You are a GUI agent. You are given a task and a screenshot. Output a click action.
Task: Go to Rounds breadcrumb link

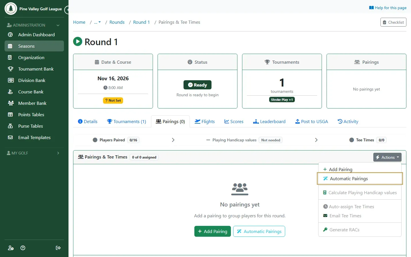pyautogui.click(x=117, y=22)
